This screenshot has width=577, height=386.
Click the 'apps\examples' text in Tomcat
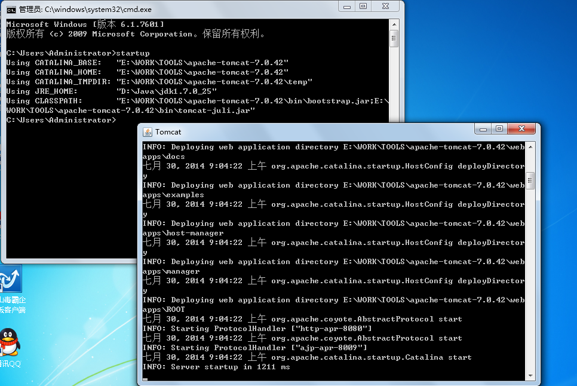point(173,195)
